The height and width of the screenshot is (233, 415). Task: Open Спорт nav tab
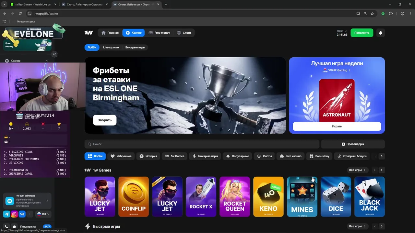pyautogui.click(x=184, y=33)
